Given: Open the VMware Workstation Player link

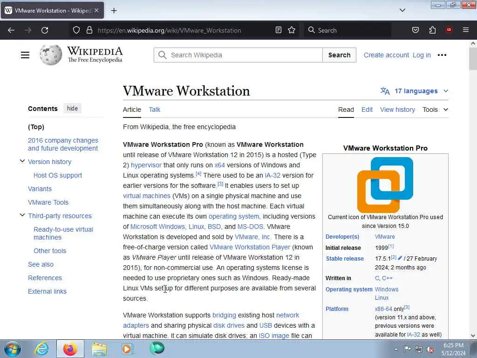Looking at the screenshot, I should coord(250,247).
